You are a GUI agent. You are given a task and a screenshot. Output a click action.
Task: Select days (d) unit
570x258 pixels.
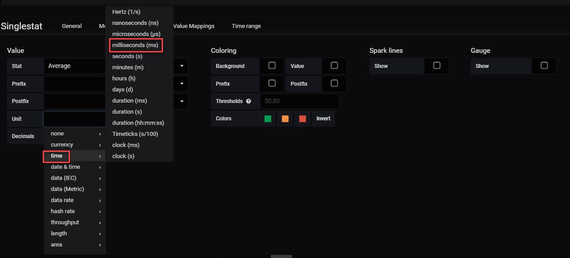point(139,90)
